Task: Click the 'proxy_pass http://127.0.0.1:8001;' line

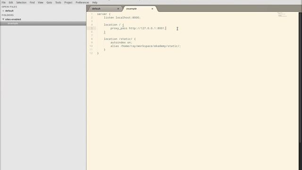Action: [x=138, y=28]
